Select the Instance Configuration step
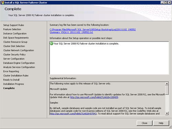This screenshot has height=129, width=172. coord(15,34)
